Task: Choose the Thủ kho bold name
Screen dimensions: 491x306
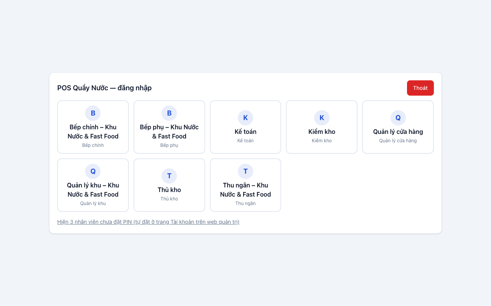Action: (169, 190)
